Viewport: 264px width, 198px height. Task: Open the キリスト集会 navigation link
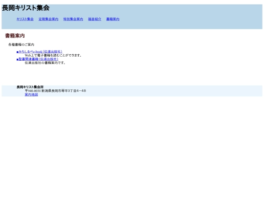pos(25,19)
